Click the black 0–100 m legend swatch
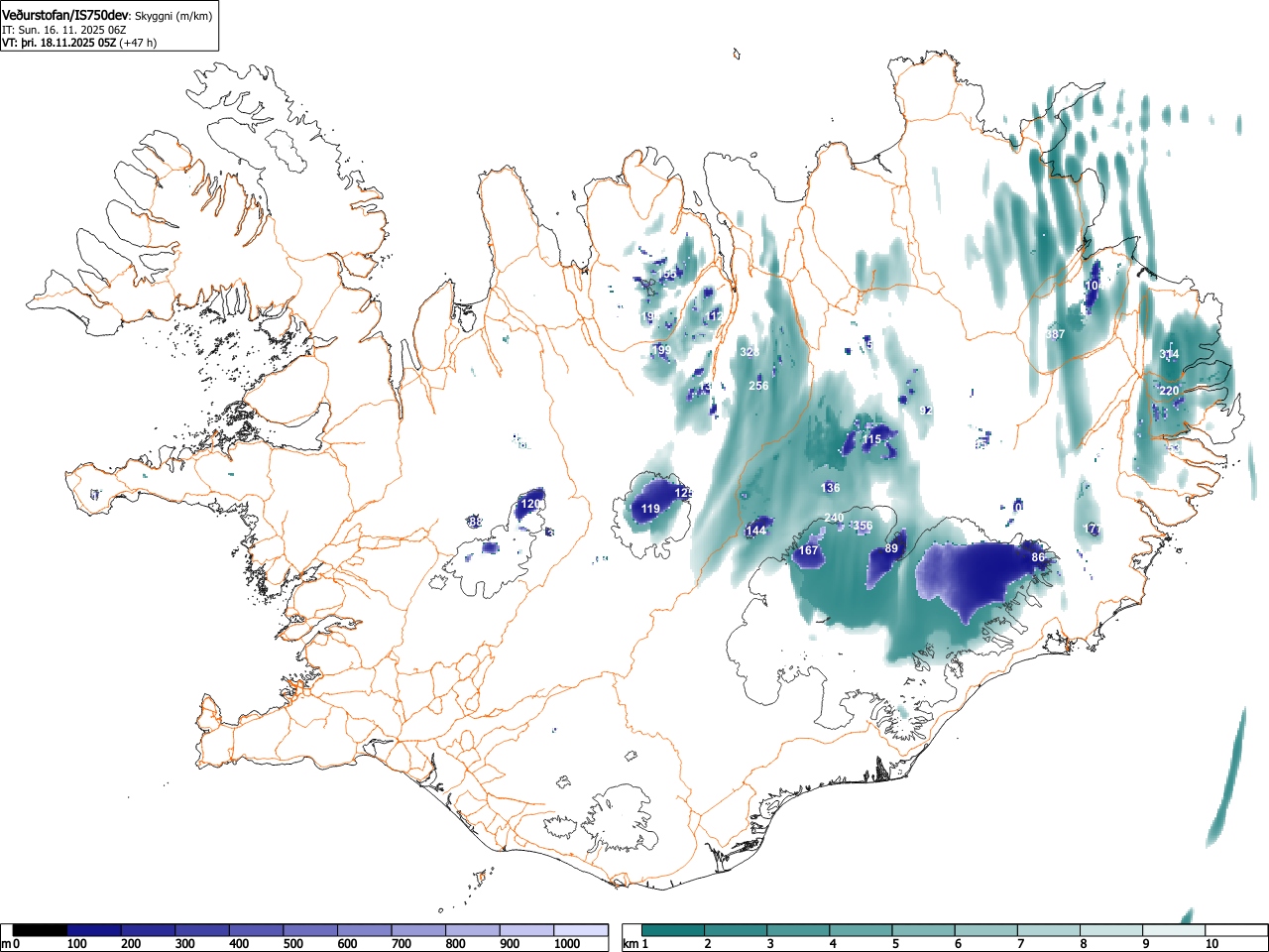 pos(41,930)
